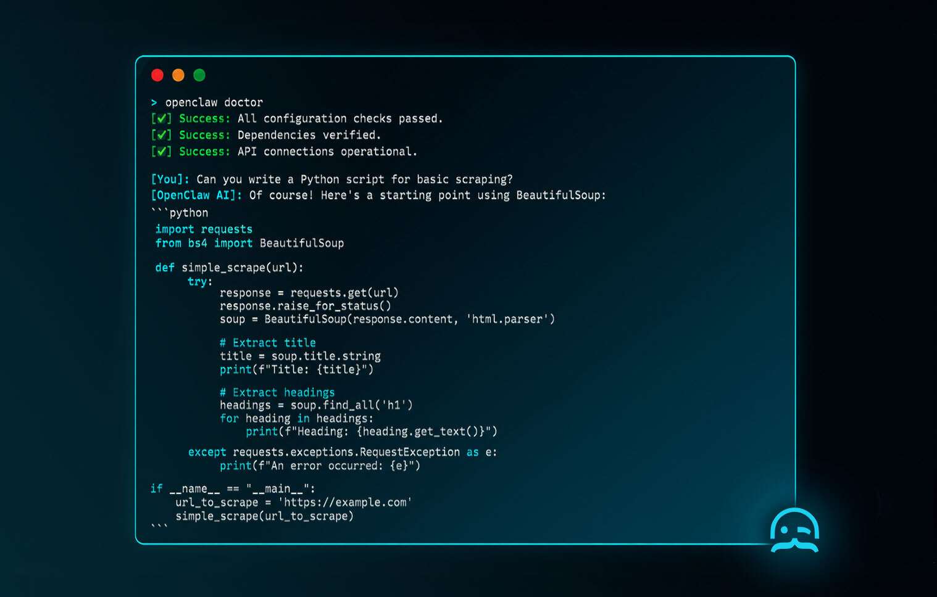
Task: Click the checkmark beside 'API connections operational.'
Action: click(x=161, y=152)
